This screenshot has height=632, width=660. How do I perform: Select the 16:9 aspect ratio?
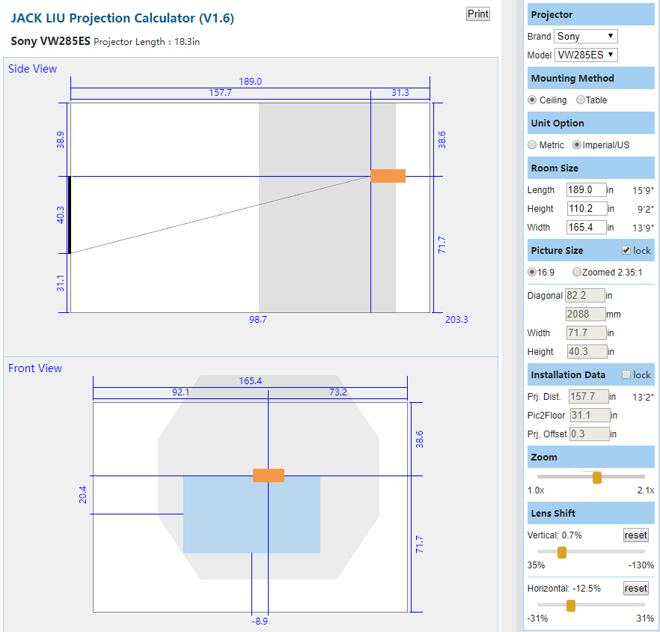coord(531,272)
